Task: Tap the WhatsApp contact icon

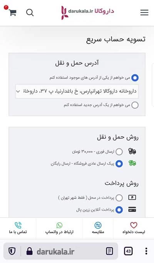Action: point(59,225)
